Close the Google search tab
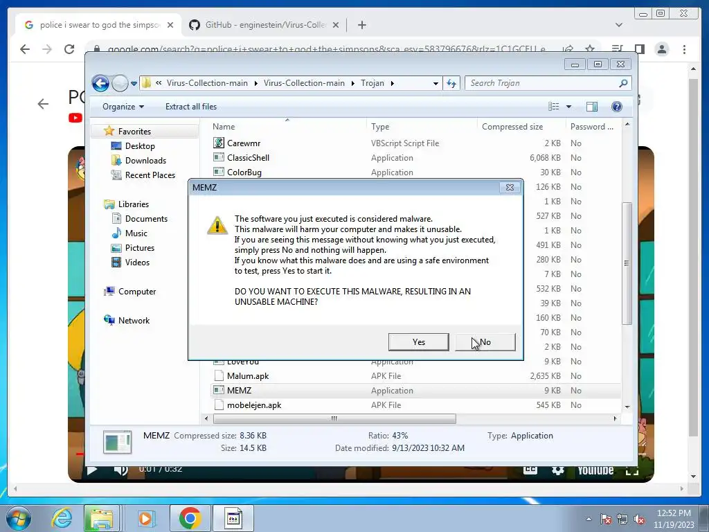Screen dimensions: 709x532 coord(170,25)
